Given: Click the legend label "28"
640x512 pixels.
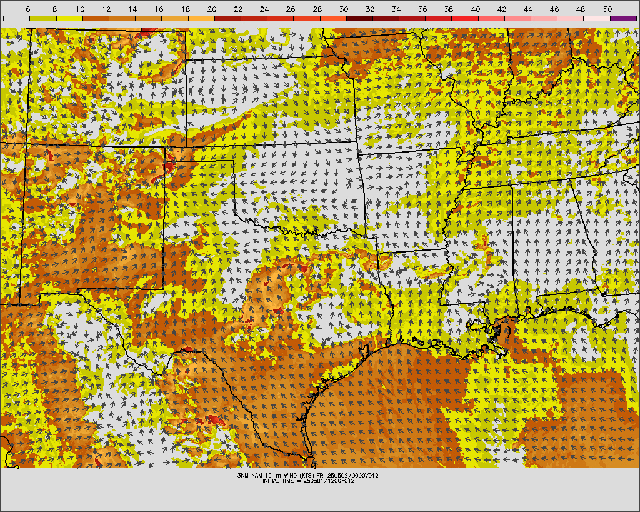Looking at the screenshot, I should [x=317, y=9].
